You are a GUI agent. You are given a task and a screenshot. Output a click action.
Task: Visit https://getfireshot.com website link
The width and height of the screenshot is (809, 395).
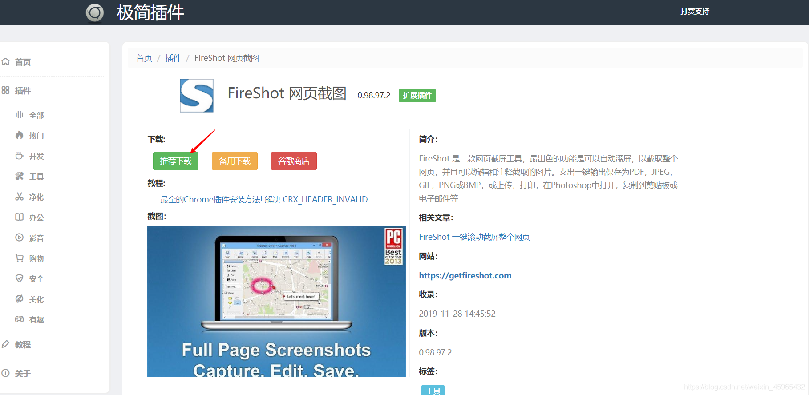(465, 275)
